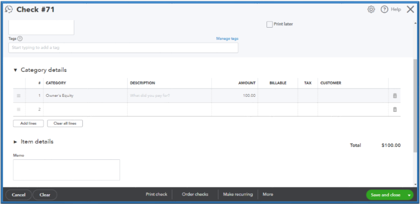420x204 pixels.
Task: Focus the tags input field
Action: click(123, 48)
